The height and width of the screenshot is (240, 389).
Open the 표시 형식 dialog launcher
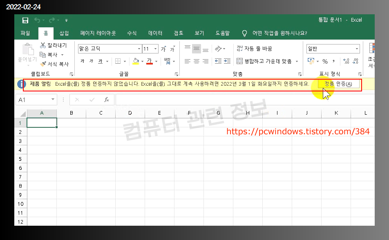click(360, 74)
